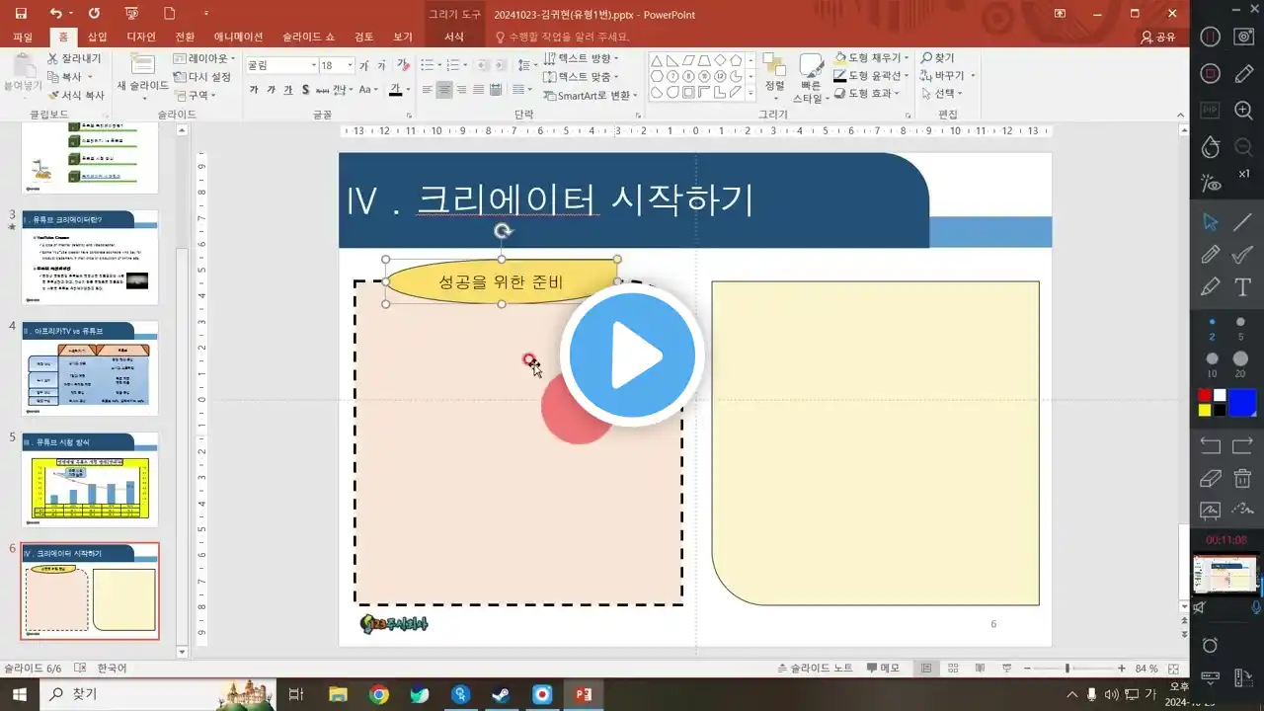Click 다시 설정 to reset the slide
The width and height of the screenshot is (1264, 711).
[x=202, y=77]
